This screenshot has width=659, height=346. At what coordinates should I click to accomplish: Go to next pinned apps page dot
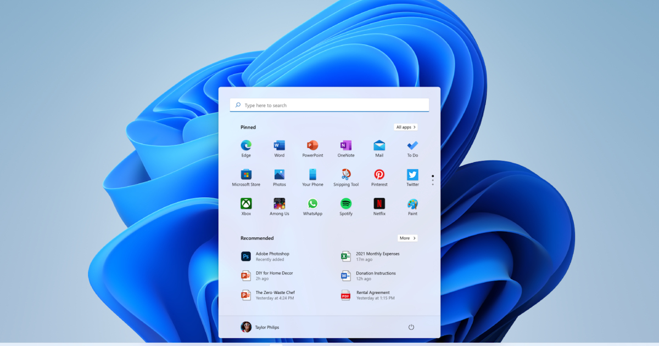(433, 180)
